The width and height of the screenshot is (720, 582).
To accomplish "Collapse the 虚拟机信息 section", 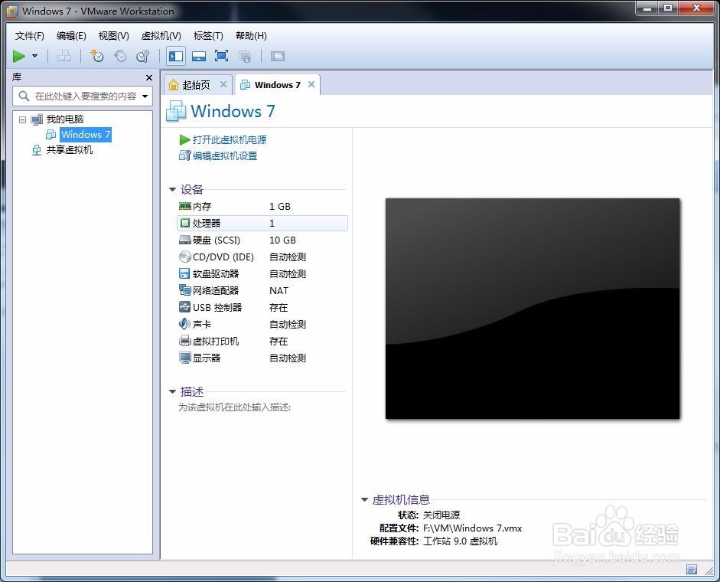I will click(364, 500).
